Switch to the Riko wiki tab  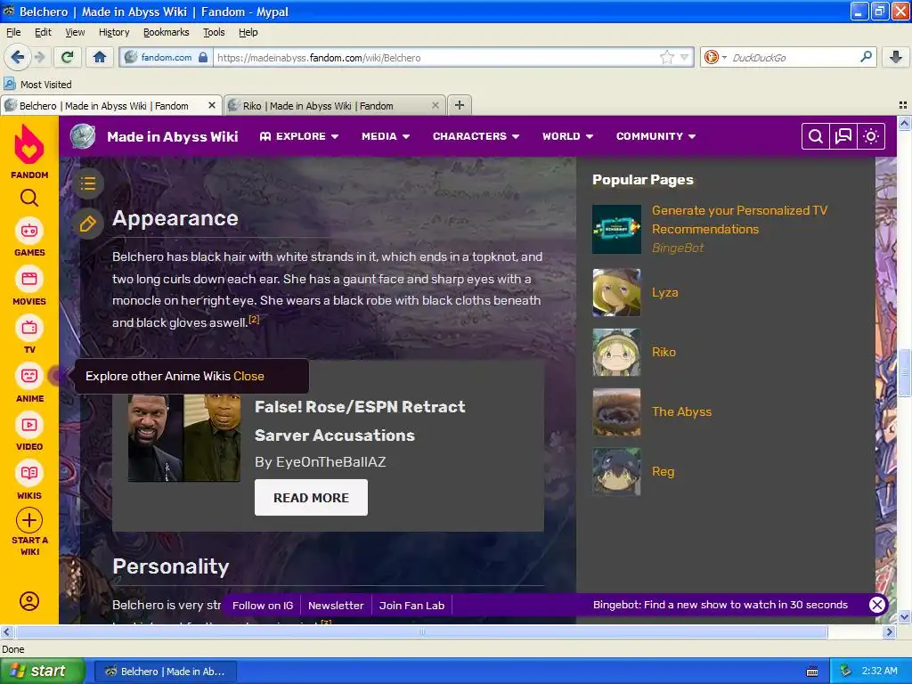coord(335,105)
